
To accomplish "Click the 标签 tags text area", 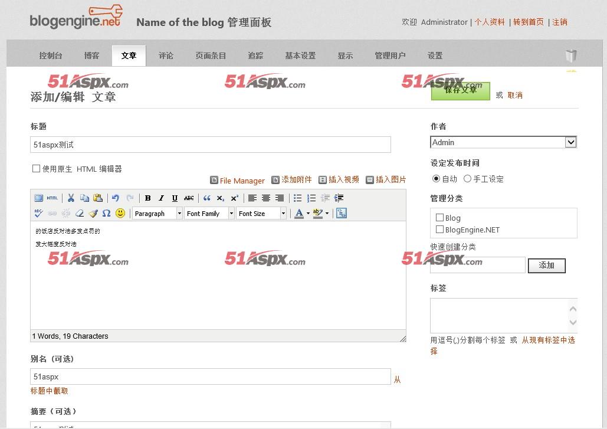I will tap(504, 316).
